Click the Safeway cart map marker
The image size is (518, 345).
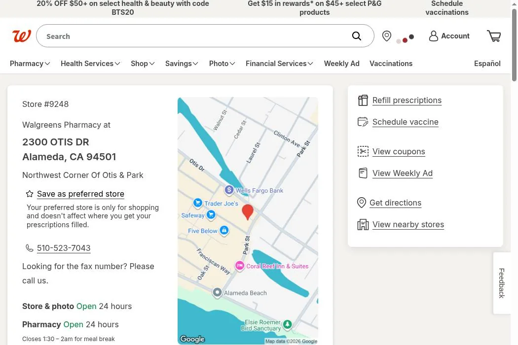211,215
